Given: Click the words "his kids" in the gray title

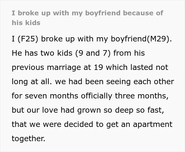Looking at the screenshot, I should tap(26, 23).
